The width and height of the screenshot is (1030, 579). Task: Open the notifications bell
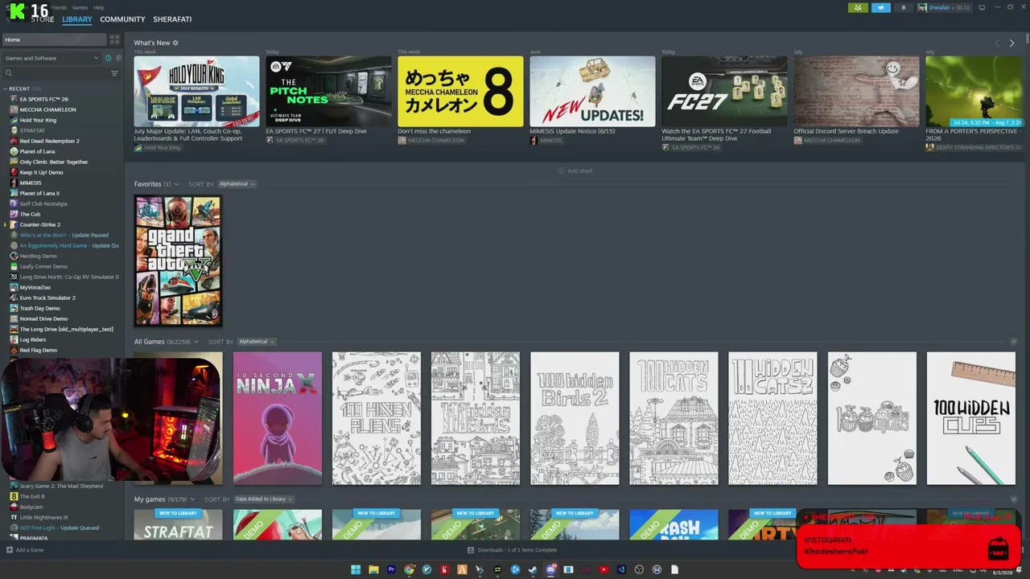point(903,8)
